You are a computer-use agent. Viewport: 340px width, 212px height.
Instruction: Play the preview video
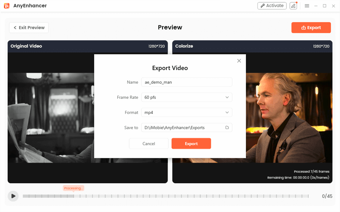click(x=13, y=196)
